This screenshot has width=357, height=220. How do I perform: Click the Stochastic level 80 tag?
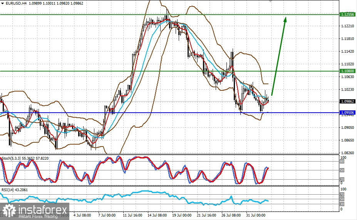pyautogui.click(x=342, y=162)
